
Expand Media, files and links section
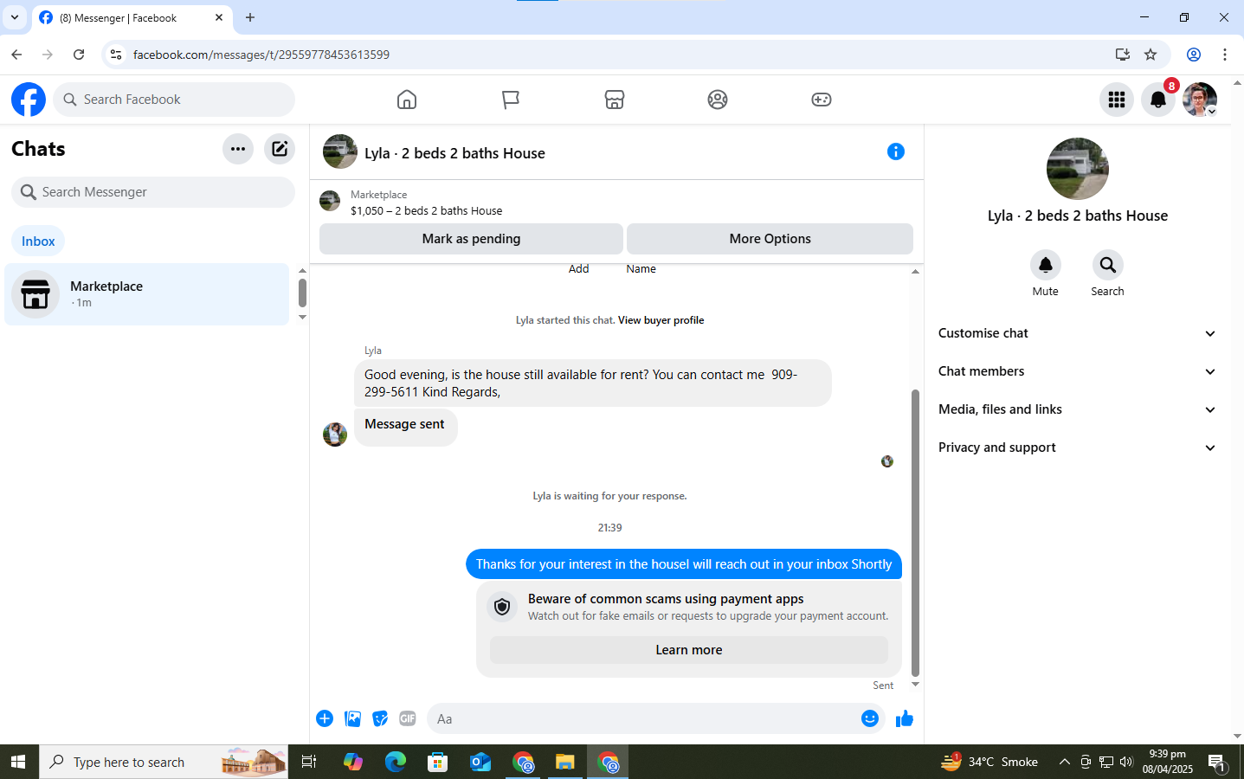click(x=1078, y=409)
